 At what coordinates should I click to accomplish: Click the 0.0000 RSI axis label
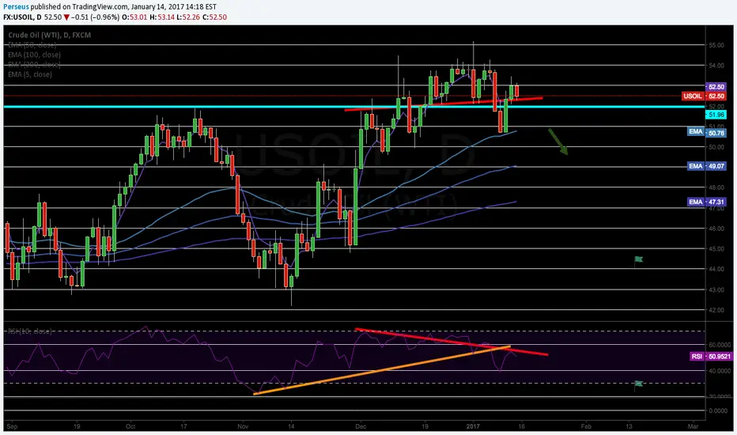click(x=718, y=410)
